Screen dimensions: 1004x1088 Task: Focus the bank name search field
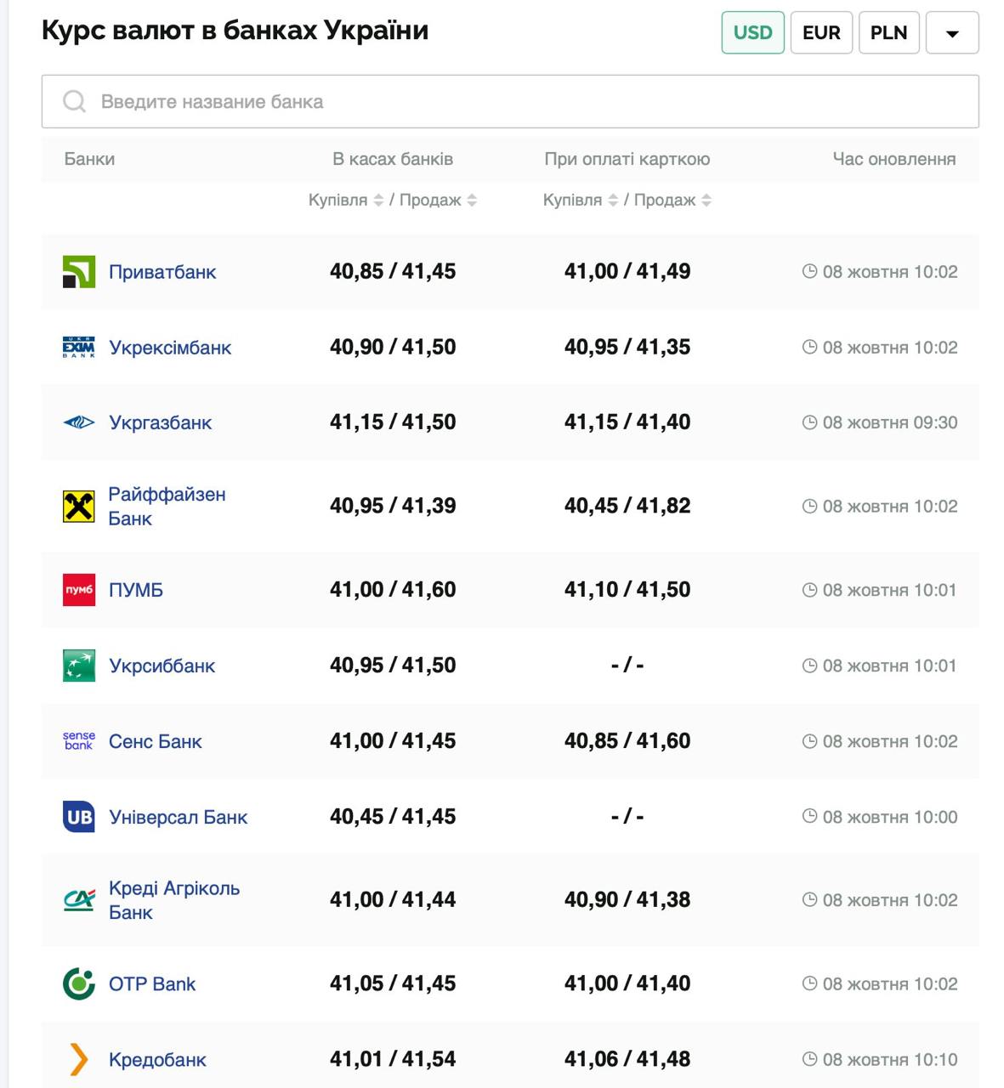(510, 102)
